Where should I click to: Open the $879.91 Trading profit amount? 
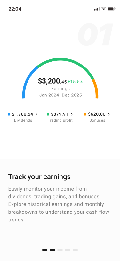pyautogui.click(x=60, y=114)
